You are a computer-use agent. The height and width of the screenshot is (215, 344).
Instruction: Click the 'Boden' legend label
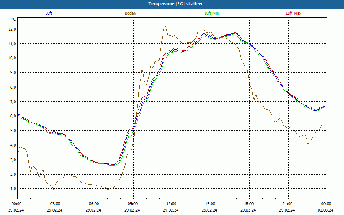pos(130,13)
